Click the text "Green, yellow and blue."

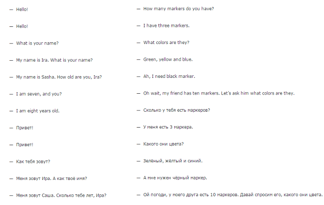pyautogui.click(x=168, y=59)
